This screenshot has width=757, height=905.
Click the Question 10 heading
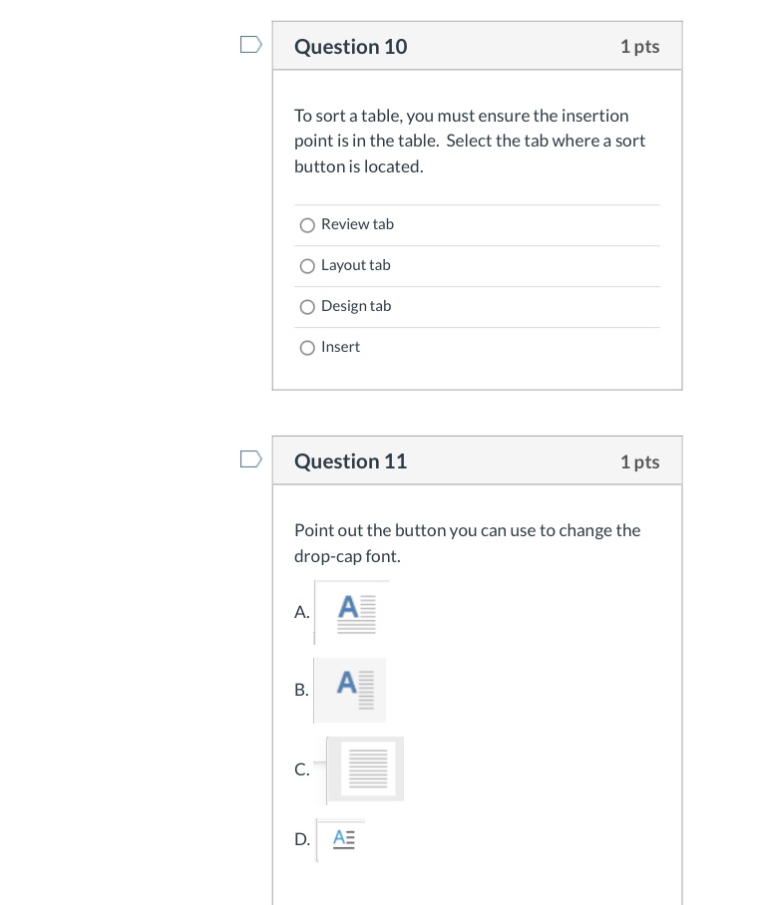click(350, 47)
